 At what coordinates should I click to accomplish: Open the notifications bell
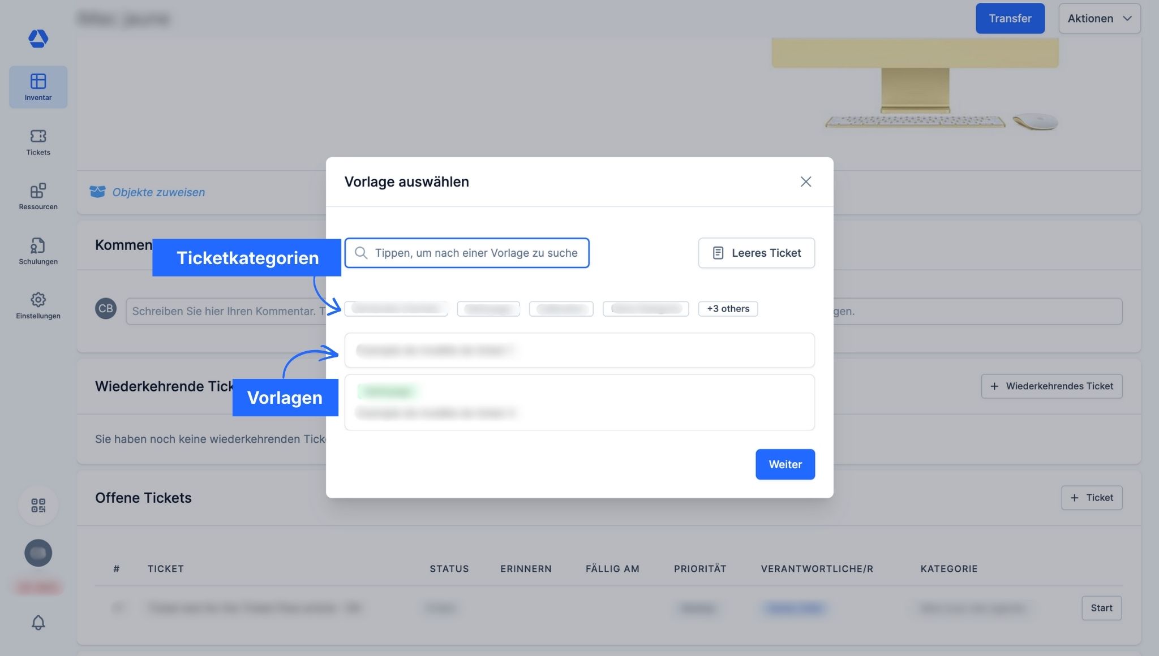click(38, 622)
